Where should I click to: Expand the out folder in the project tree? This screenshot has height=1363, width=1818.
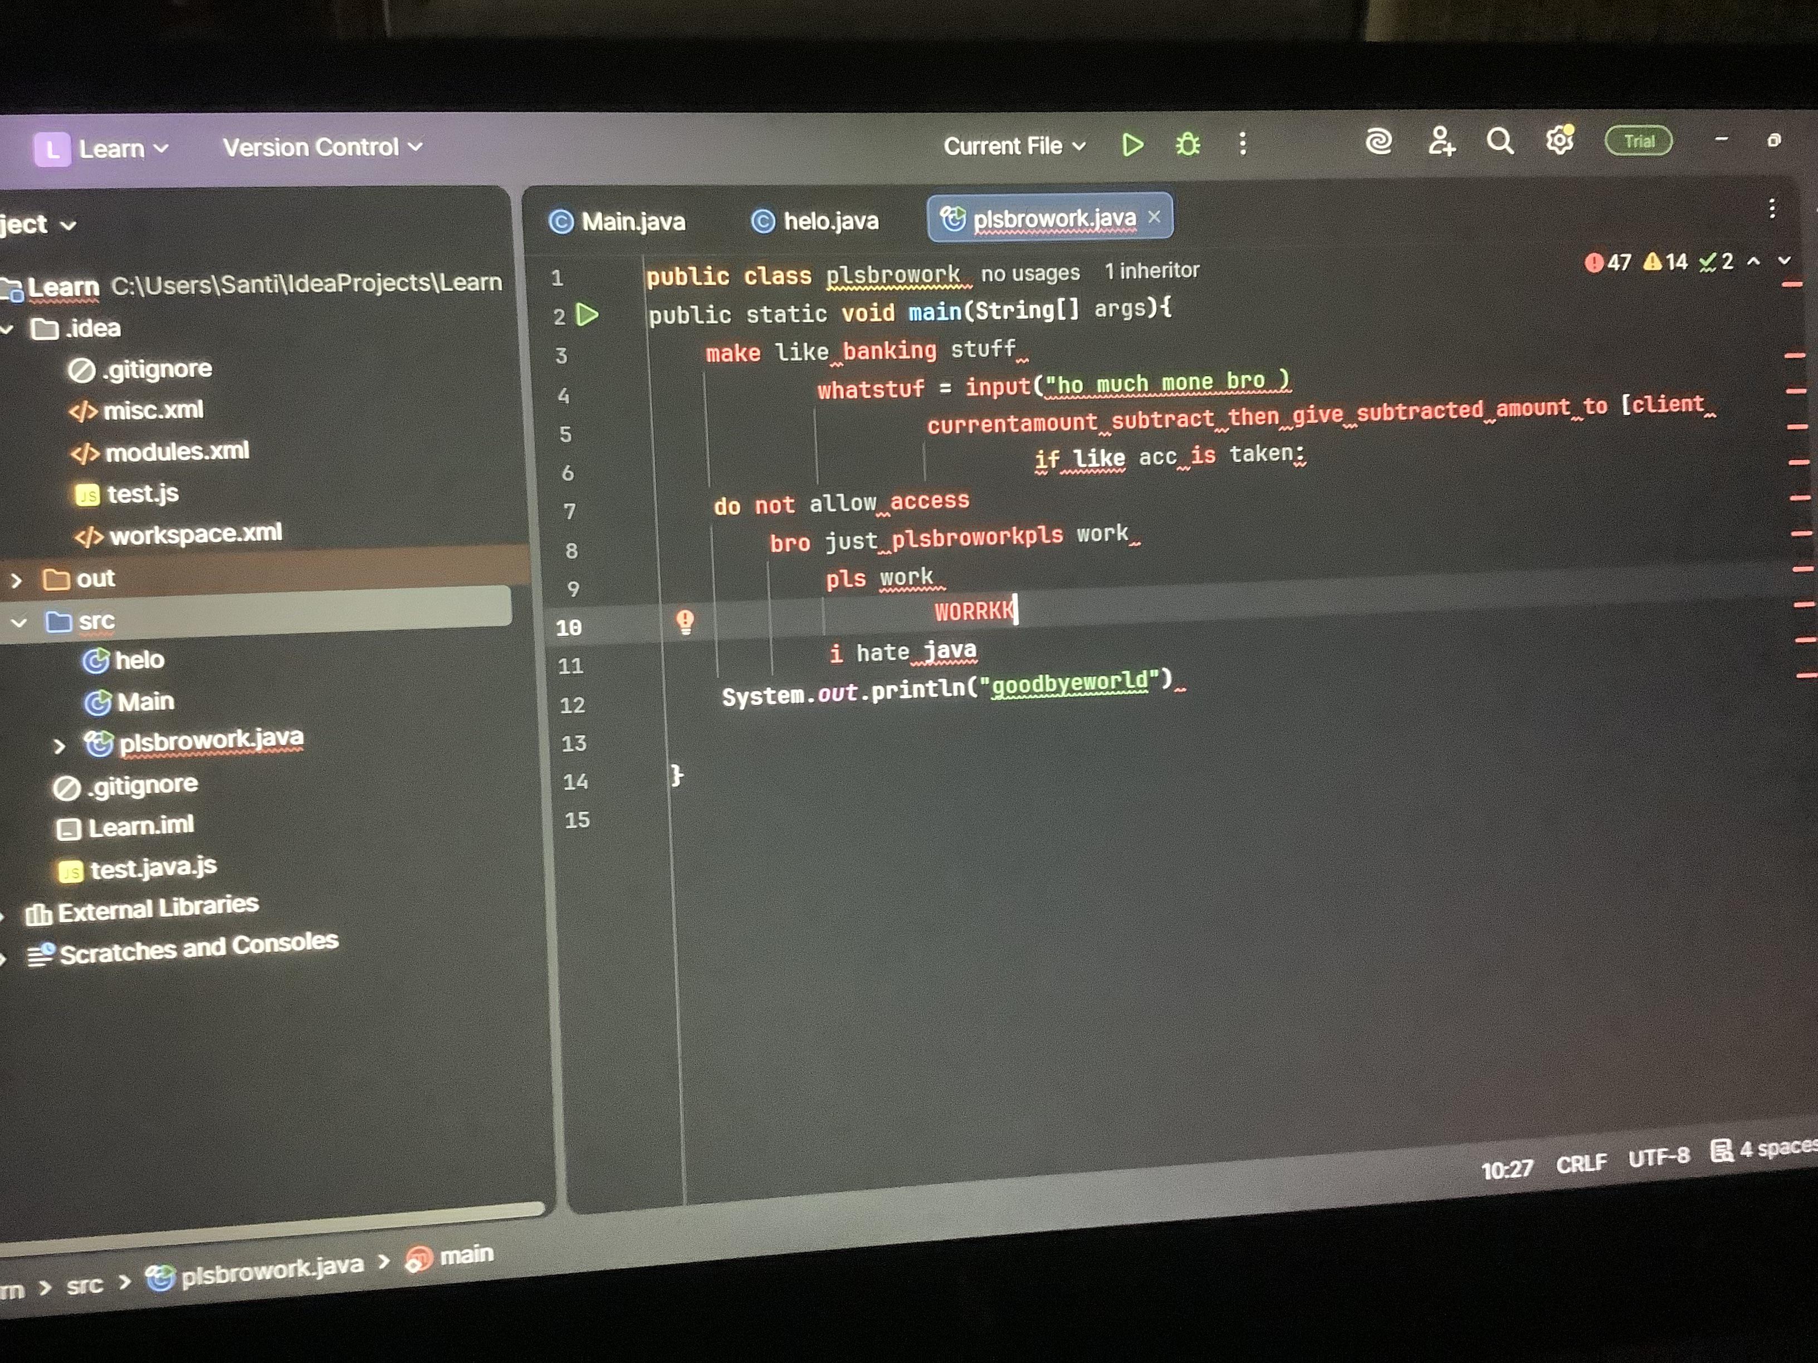tap(17, 579)
